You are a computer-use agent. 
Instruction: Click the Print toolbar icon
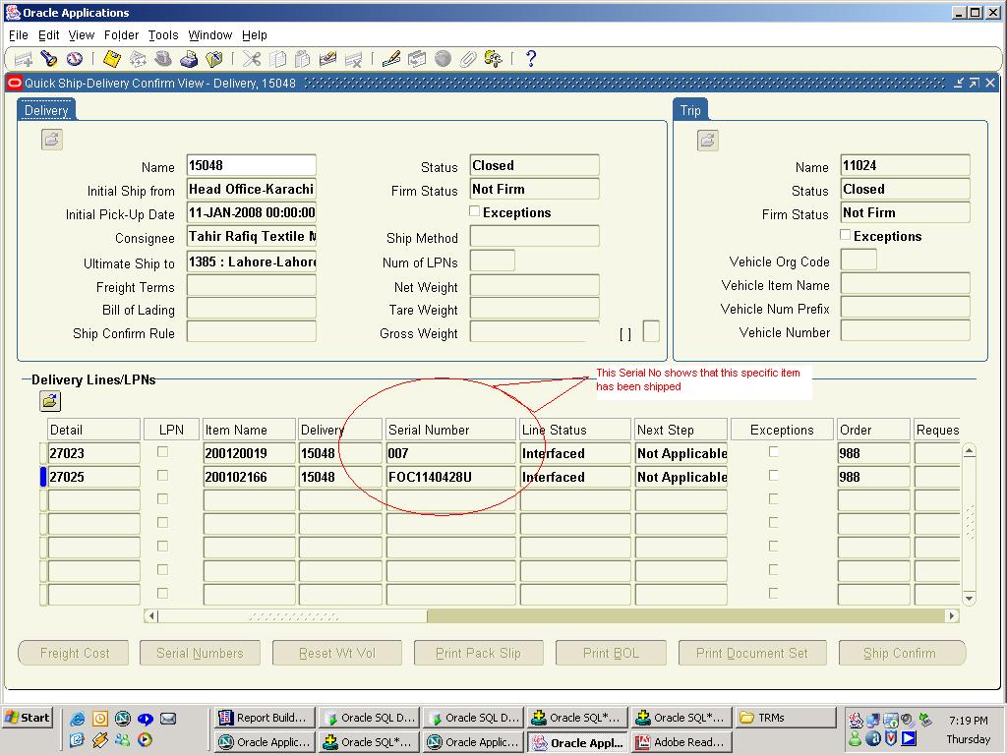click(x=189, y=59)
